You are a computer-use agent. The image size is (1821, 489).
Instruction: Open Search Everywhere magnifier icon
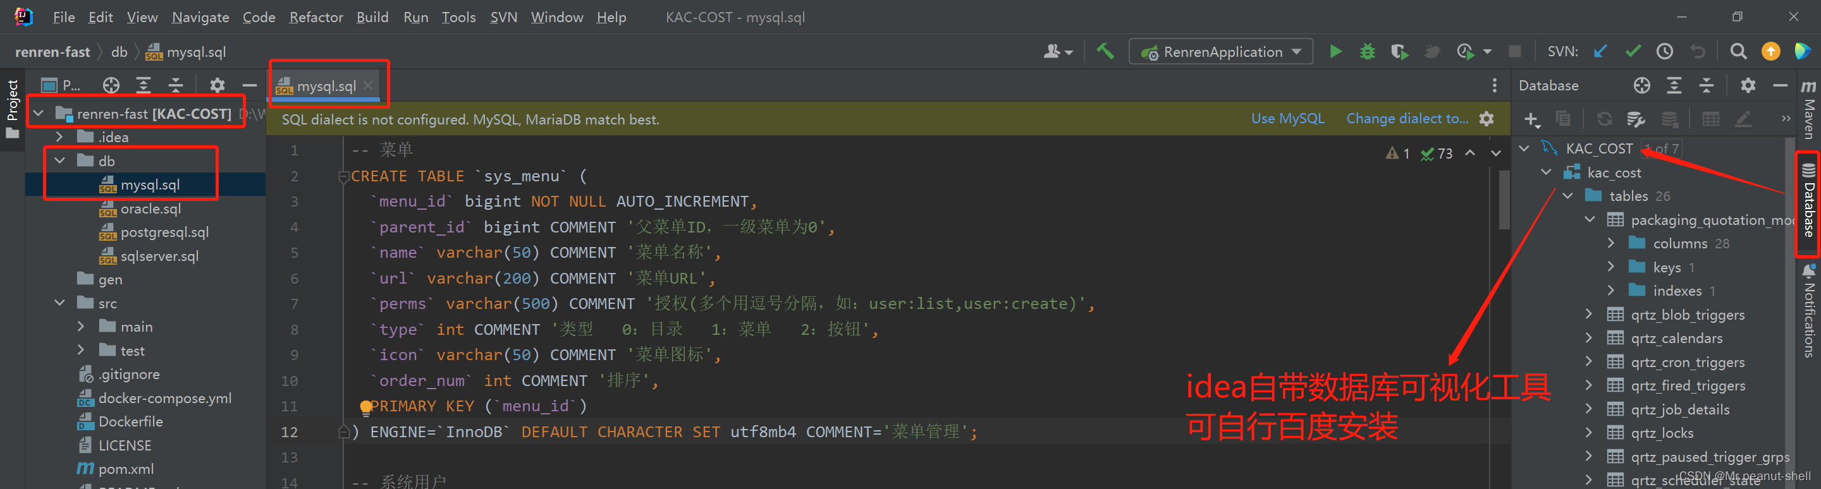coord(1738,52)
